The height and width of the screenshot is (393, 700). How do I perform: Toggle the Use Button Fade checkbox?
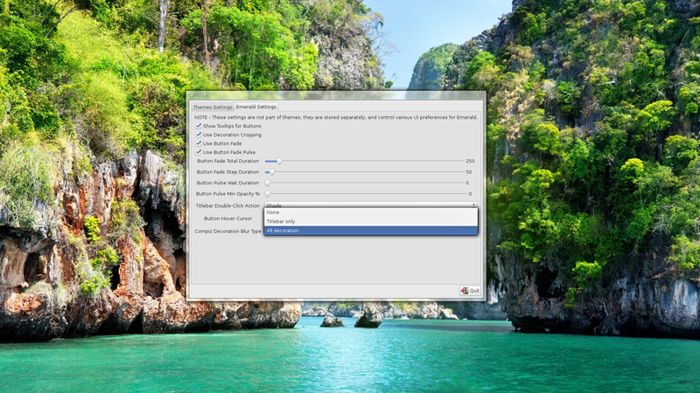[199, 143]
